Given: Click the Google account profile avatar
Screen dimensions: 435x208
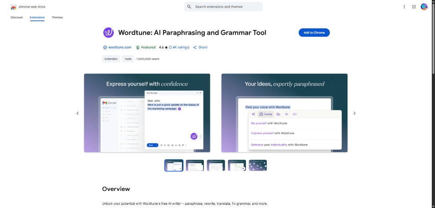Looking at the screenshot, I should tap(424, 7).
